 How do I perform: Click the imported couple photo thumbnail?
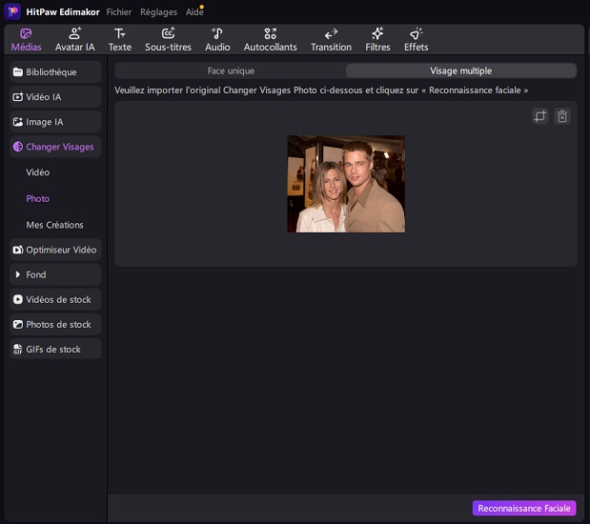[x=346, y=184]
